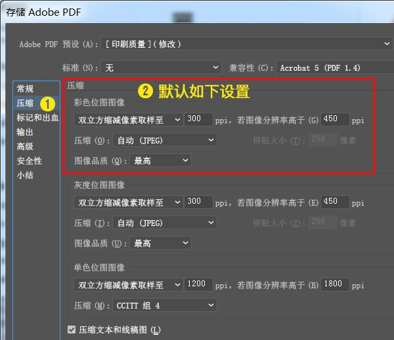Viewport: 394px width, 340px height.
Task: Open the 标准 dropdown showing 无
Action: 161,67
